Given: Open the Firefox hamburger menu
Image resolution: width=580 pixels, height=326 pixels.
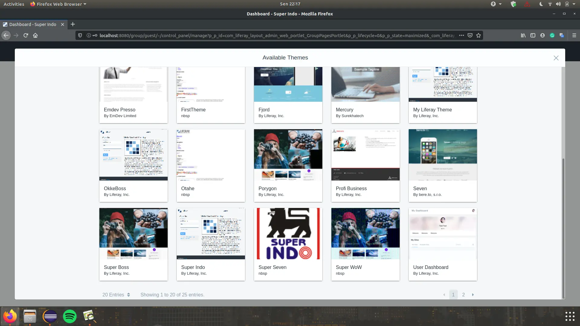Looking at the screenshot, I should tap(574, 35).
